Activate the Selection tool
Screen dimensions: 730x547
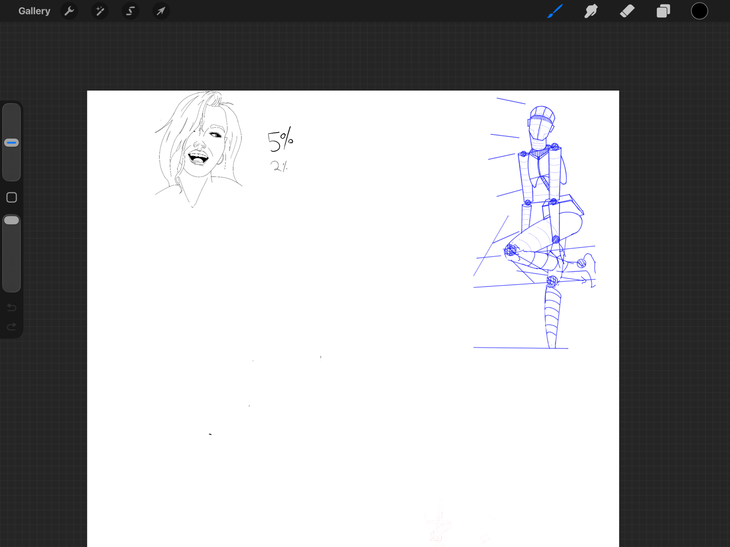pos(130,11)
